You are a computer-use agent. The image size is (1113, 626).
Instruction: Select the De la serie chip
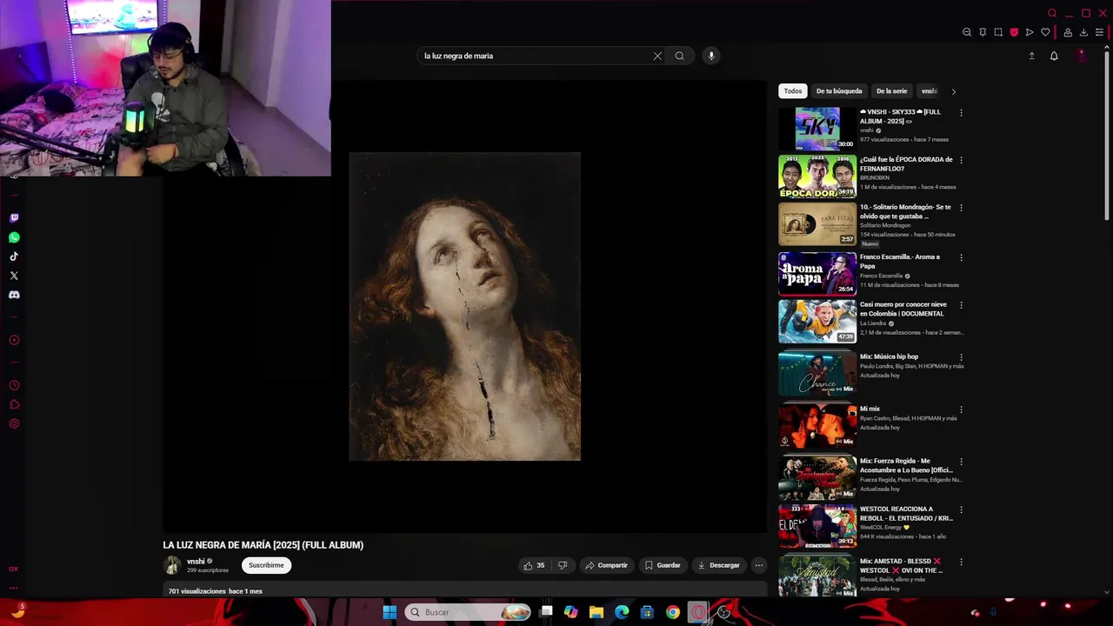[x=891, y=91]
